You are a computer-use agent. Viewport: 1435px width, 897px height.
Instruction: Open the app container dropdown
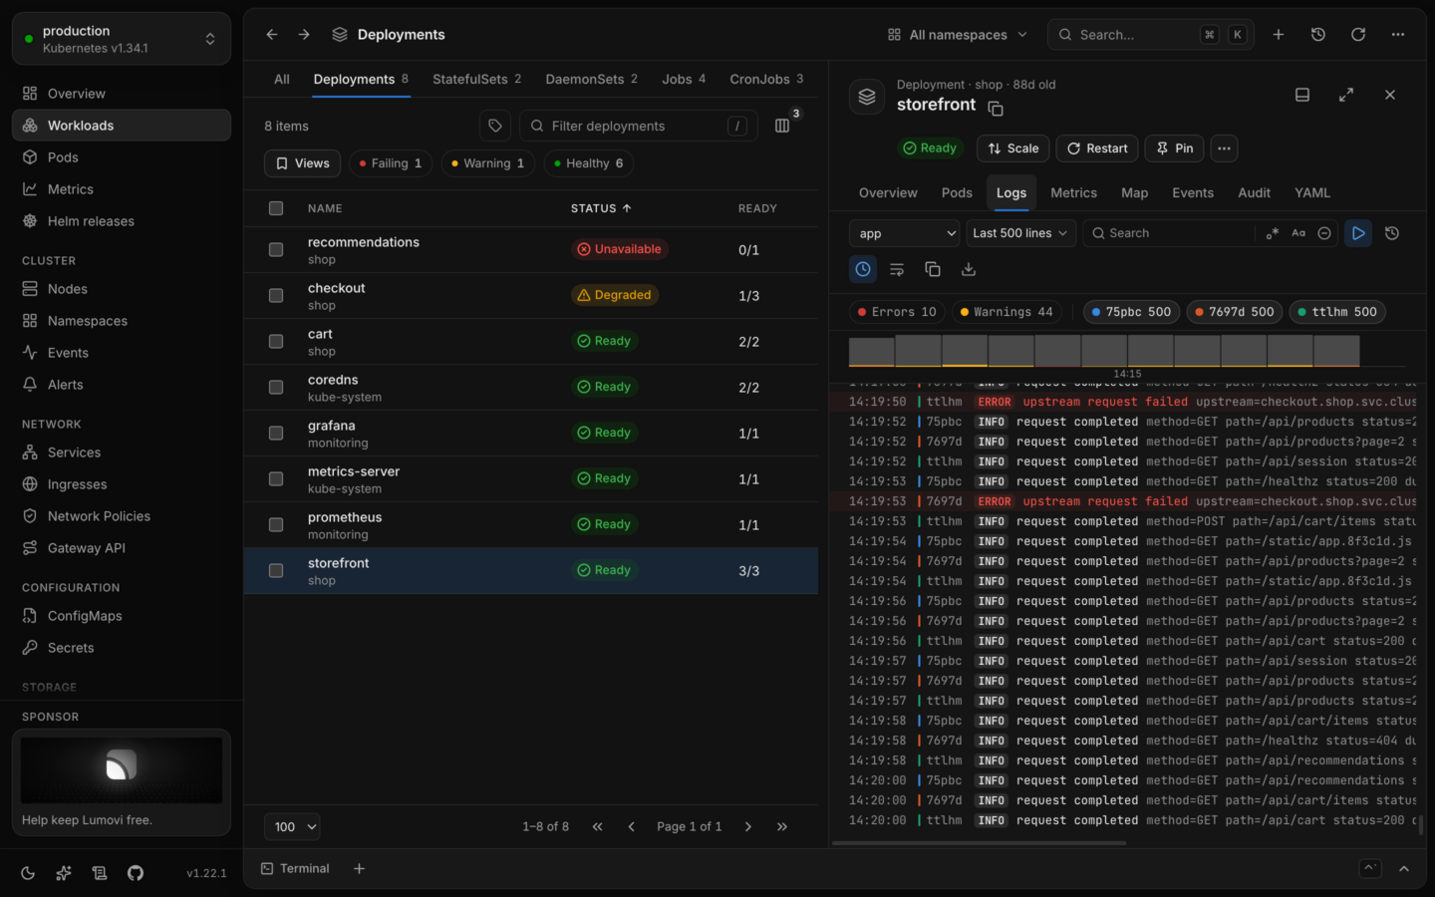tap(904, 233)
